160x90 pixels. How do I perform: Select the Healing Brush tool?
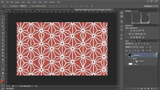3,33
